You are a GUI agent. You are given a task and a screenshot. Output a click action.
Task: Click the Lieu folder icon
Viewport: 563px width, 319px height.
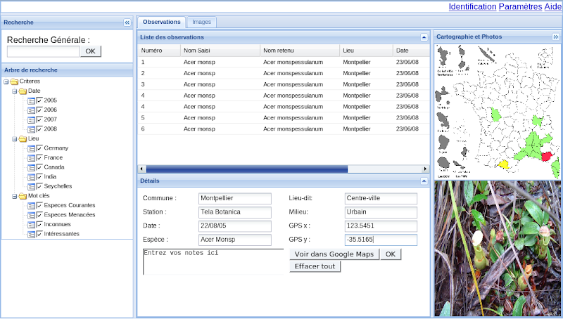(23, 138)
